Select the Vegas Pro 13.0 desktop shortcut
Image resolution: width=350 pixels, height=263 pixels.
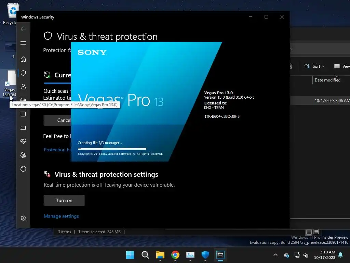9,84
